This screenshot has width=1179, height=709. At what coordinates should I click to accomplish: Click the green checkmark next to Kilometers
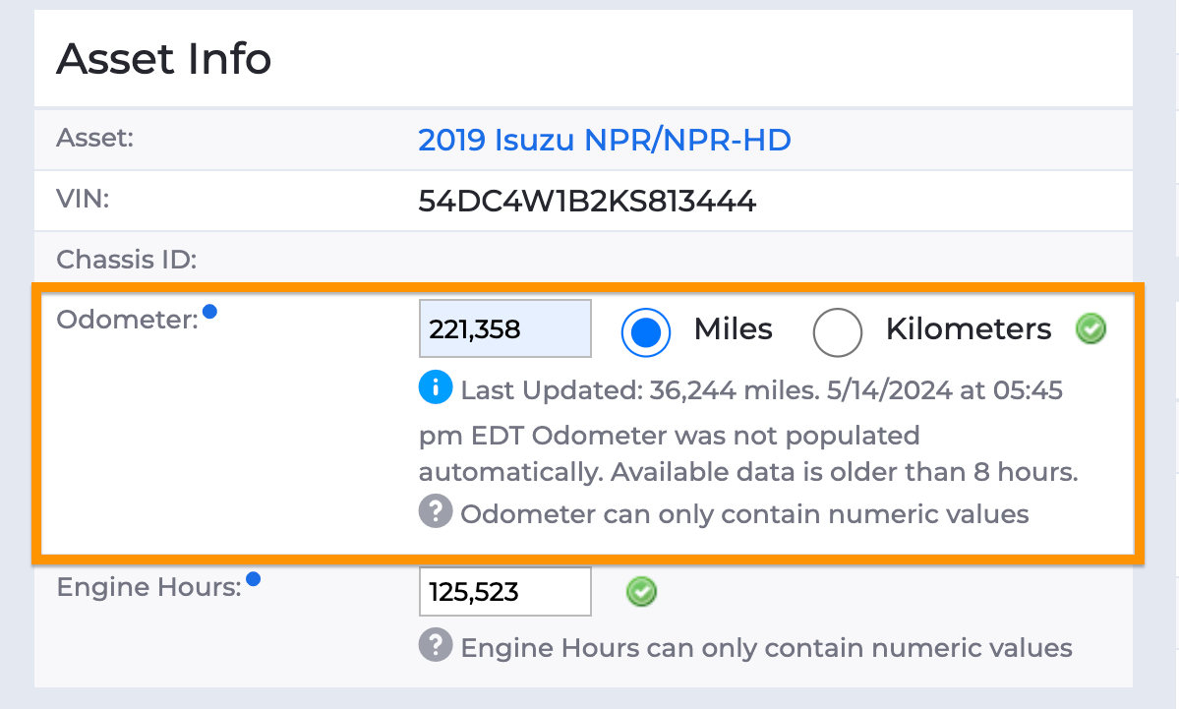[1091, 328]
